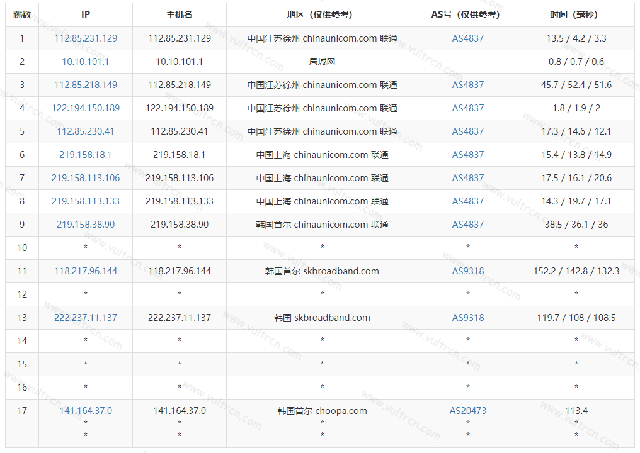Open AS9318 link in hop 11 row
The height and width of the screenshot is (453, 640).
468,271
